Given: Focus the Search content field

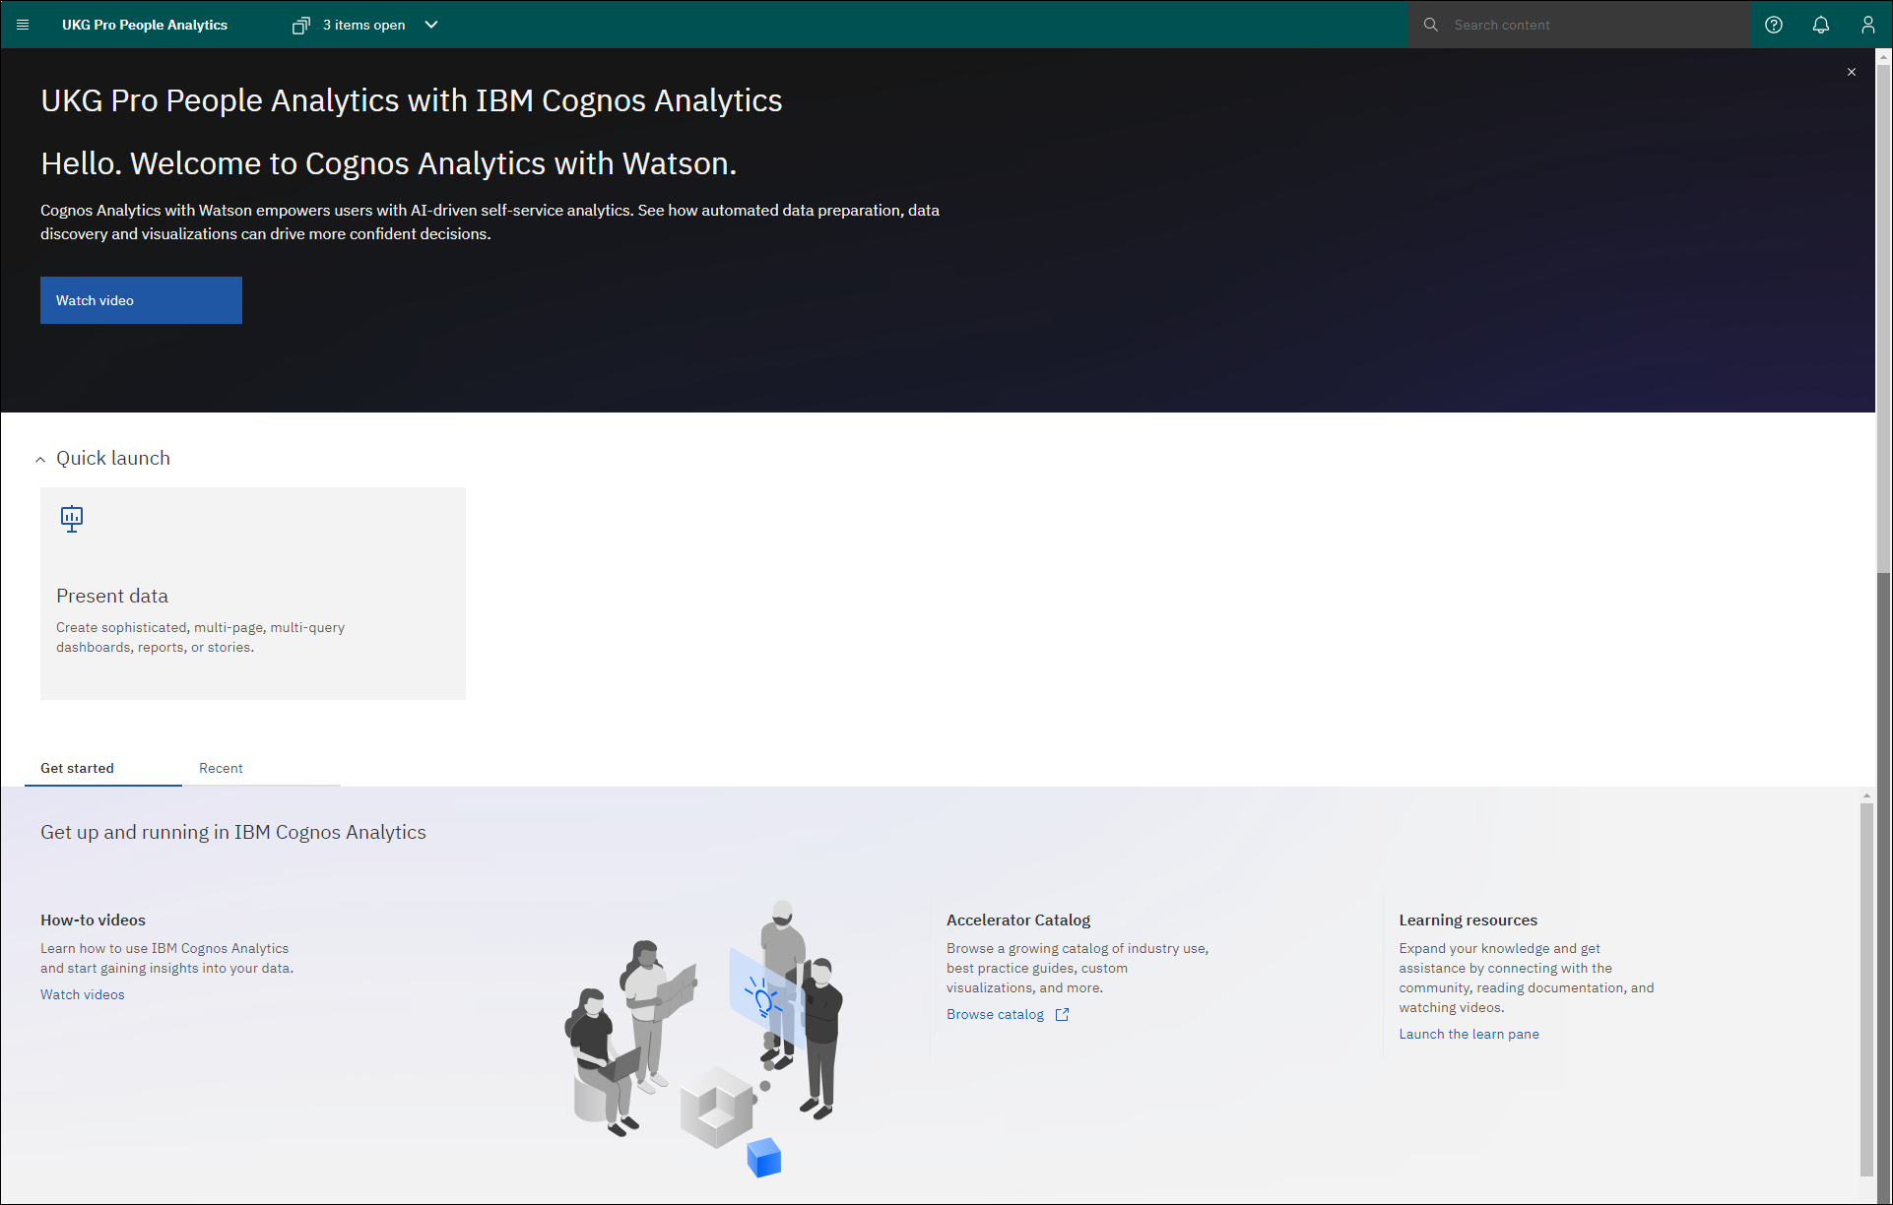Looking at the screenshot, I should click(1579, 25).
